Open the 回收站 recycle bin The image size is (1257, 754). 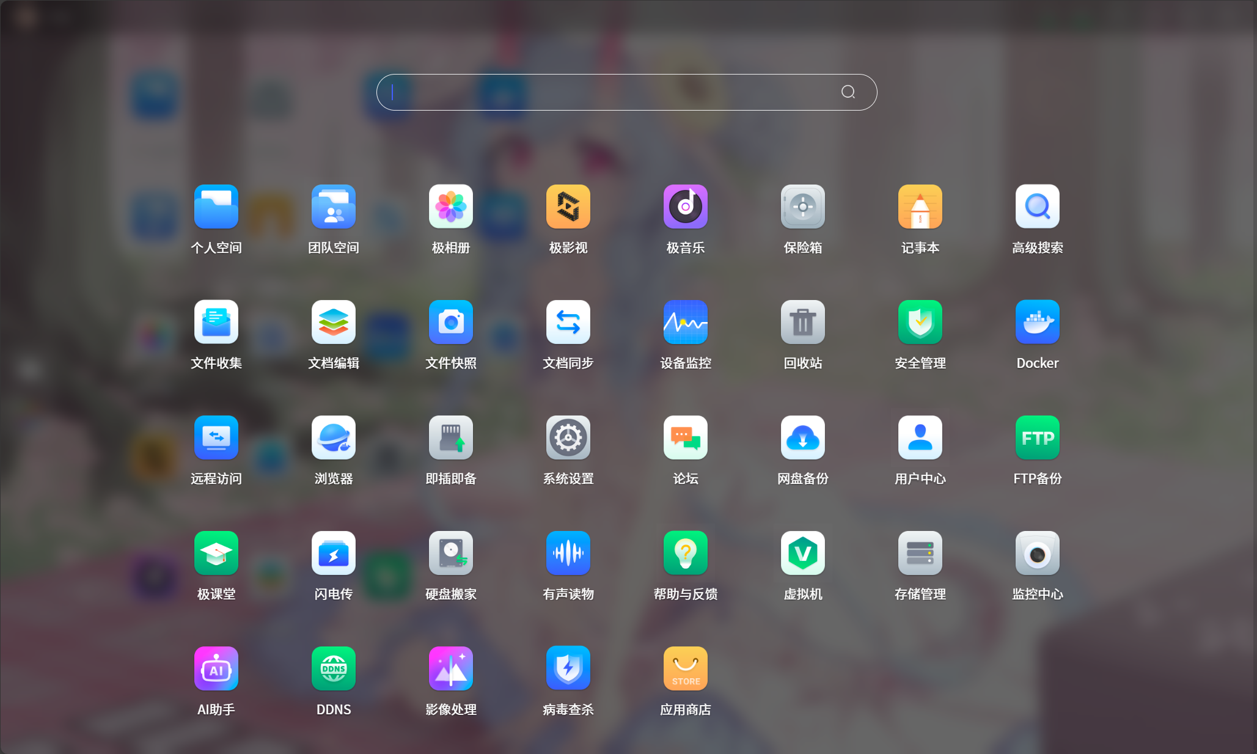click(802, 322)
